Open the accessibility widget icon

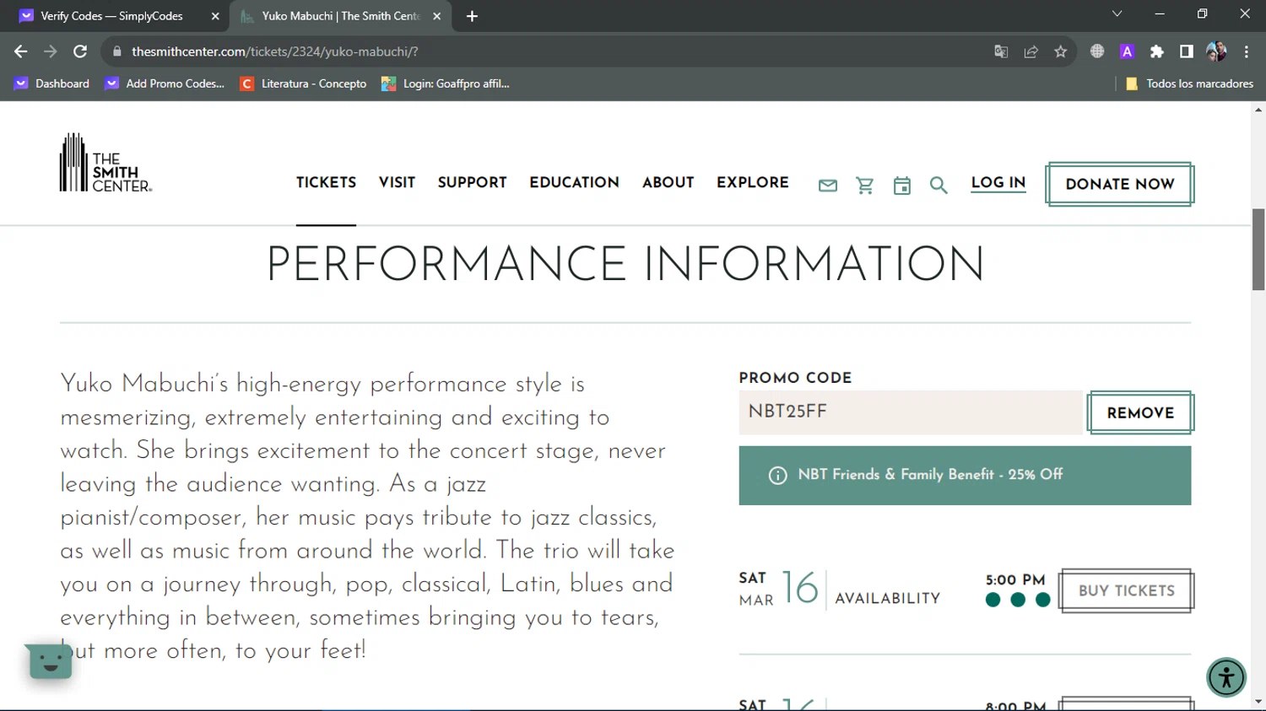point(1226,677)
